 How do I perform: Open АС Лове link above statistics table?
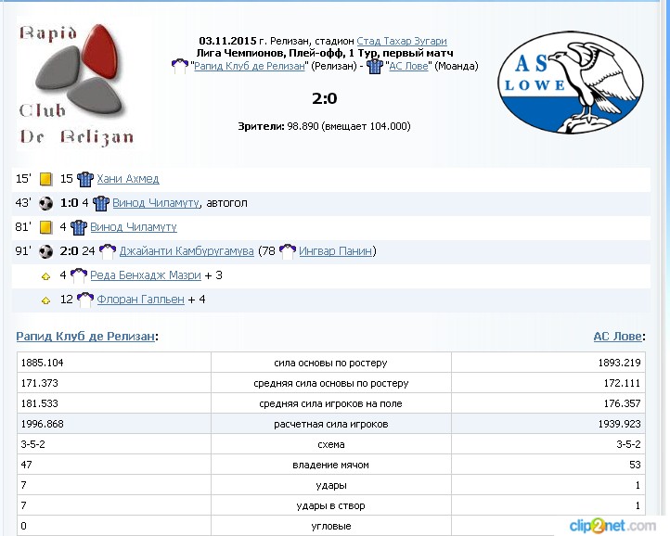(618, 337)
